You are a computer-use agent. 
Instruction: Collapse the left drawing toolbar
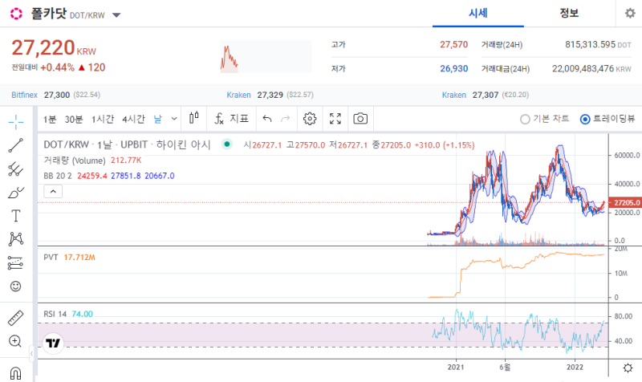point(31,353)
